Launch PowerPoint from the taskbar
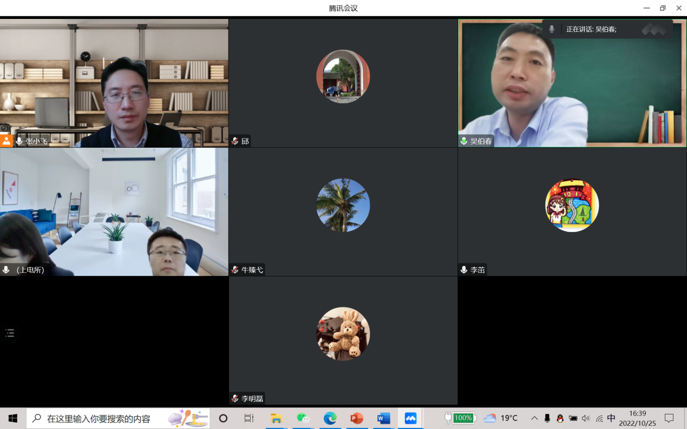Image resolution: width=687 pixels, height=429 pixels. [x=357, y=418]
